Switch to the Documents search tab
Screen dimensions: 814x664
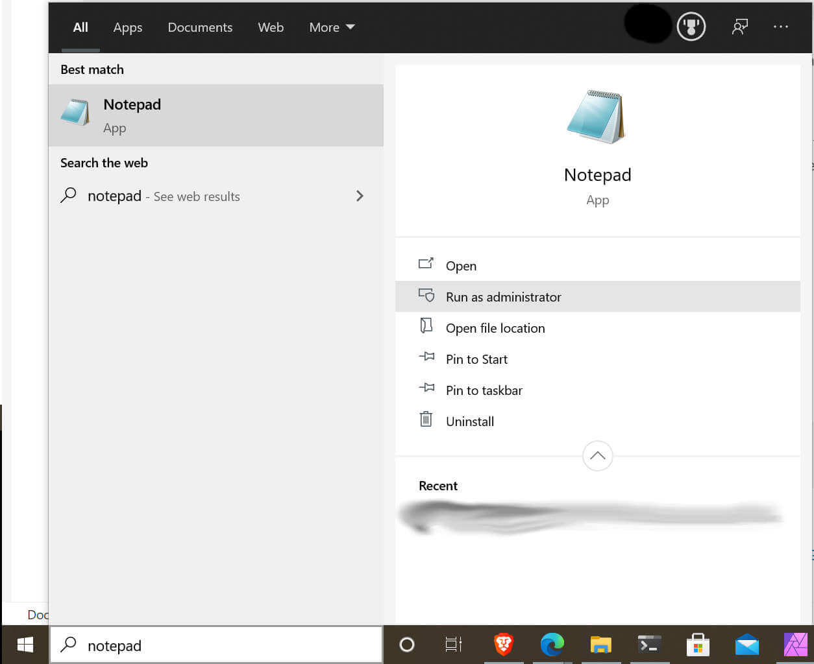(200, 27)
